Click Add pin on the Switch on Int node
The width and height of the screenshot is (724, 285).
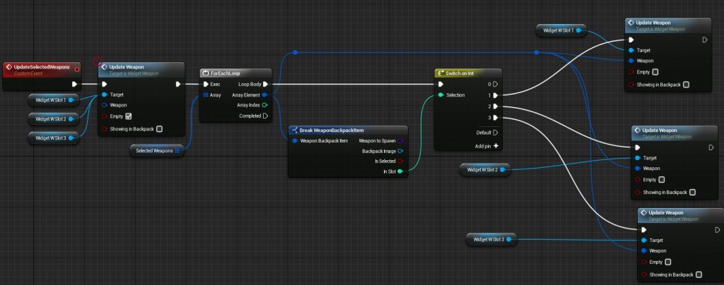pos(487,146)
